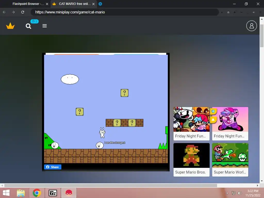Reload the current page
This screenshot has width=264, height=198.
pos(23,12)
